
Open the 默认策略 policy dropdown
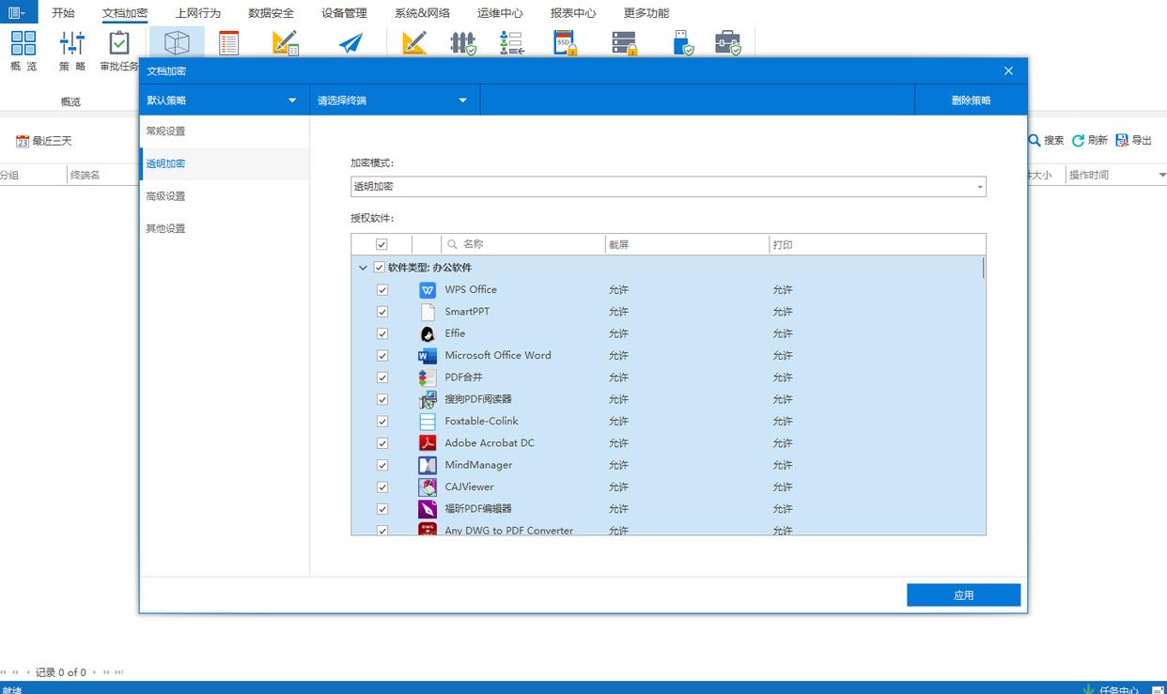click(x=224, y=100)
